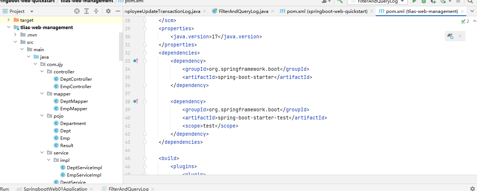The height and width of the screenshot is (191, 477).
Task: Collapse the controller package
Action: 42,72
